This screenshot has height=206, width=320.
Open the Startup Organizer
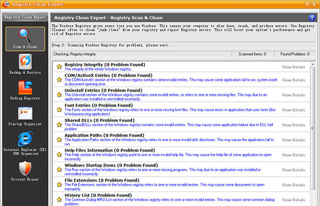click(25, 116)
